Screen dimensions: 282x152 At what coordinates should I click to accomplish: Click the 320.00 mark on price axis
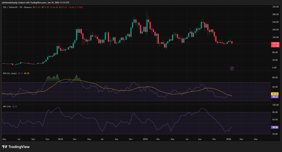pos(275,6)
